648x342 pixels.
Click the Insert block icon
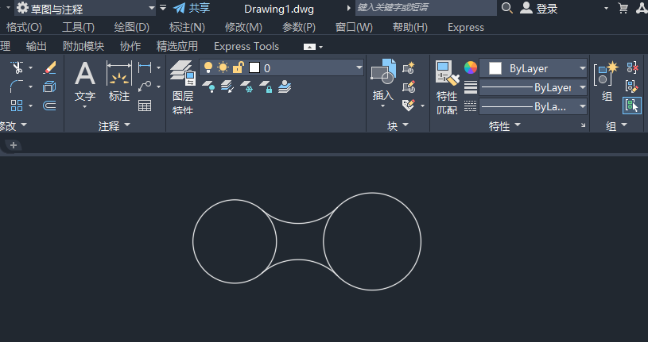point(383,74)
